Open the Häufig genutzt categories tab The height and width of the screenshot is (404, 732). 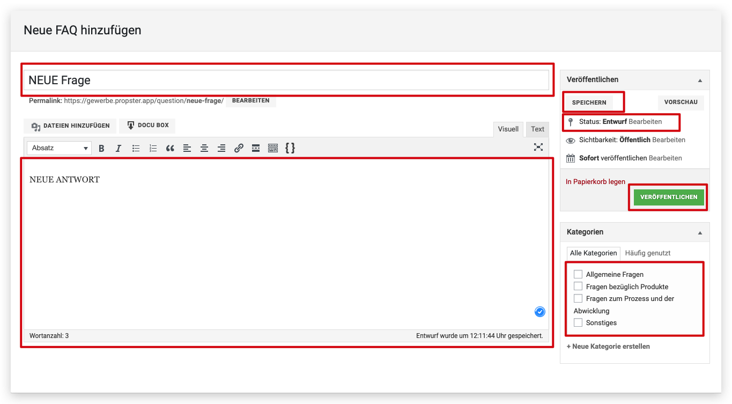(647, 253)
